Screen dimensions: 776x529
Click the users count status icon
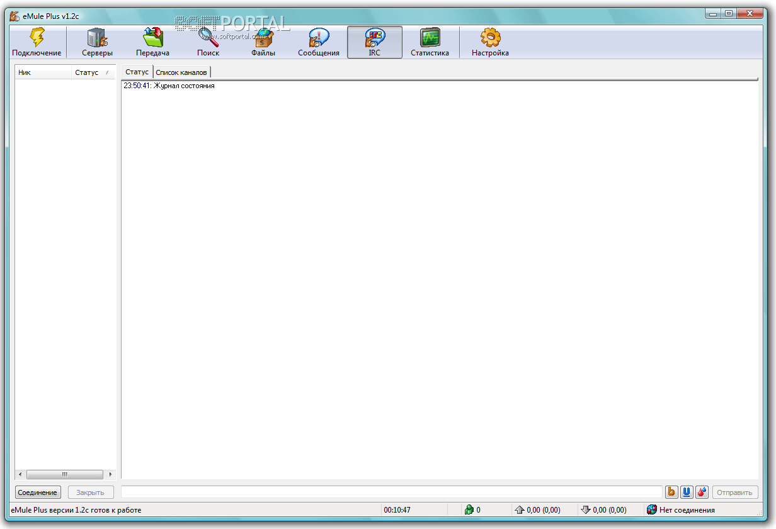(469, 510)
